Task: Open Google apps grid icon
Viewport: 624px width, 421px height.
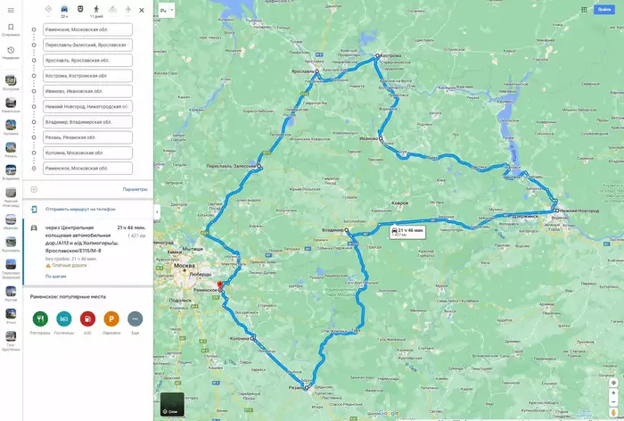Action: pyautogui.click(x=584, y=10)
